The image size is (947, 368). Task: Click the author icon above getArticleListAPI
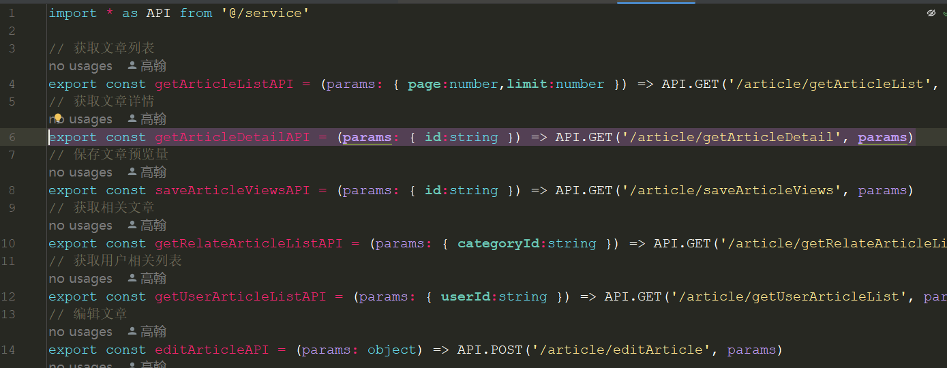click(132, 66)
